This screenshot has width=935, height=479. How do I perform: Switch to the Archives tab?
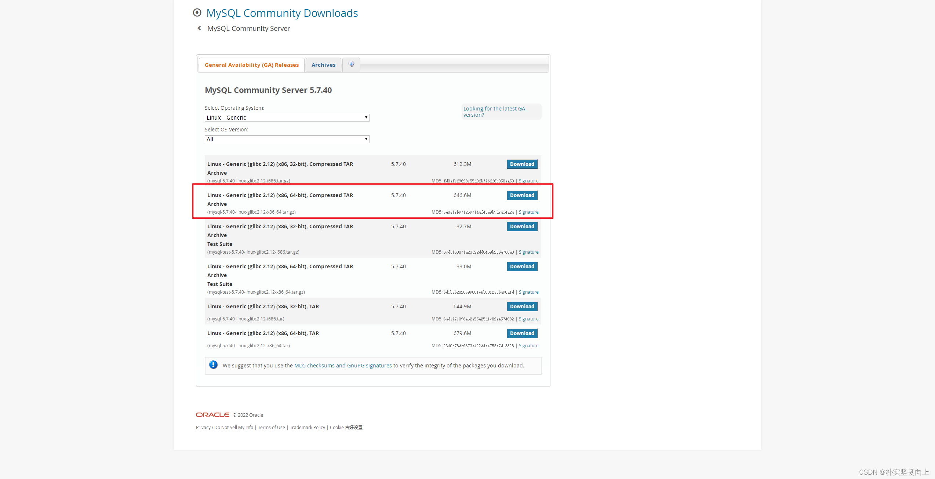[323, 65]
